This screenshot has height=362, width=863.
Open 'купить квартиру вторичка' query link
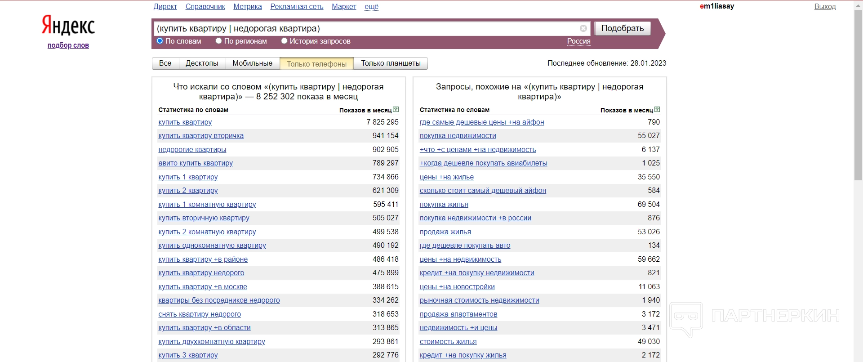[201, 136]
